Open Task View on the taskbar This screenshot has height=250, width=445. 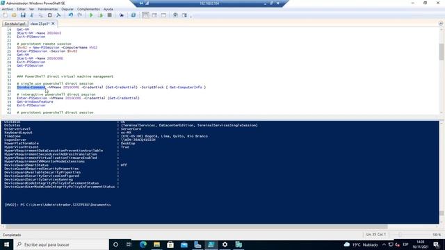point(129,244)
